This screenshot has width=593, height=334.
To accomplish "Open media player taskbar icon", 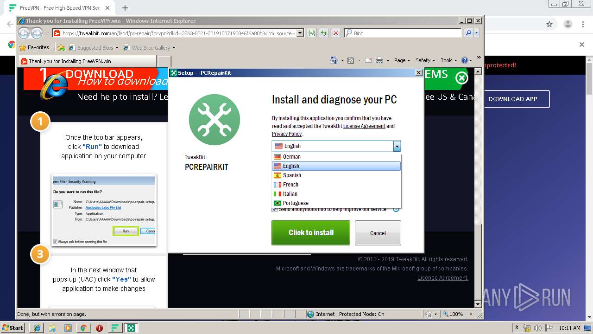I will coord(68,328).
